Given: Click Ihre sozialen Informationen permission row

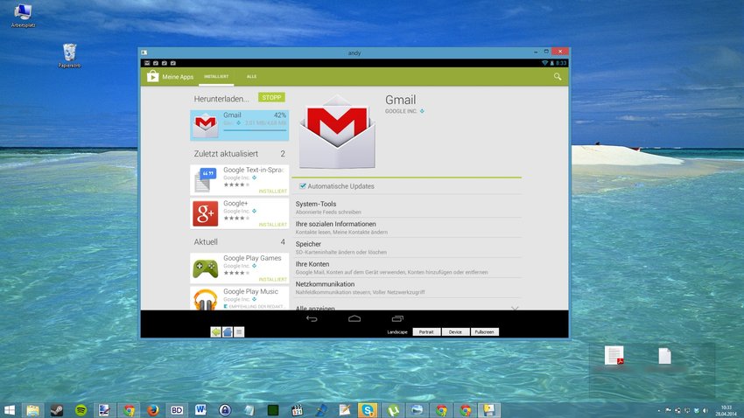Looking at the screenshot, I should [x=408, y=227].
